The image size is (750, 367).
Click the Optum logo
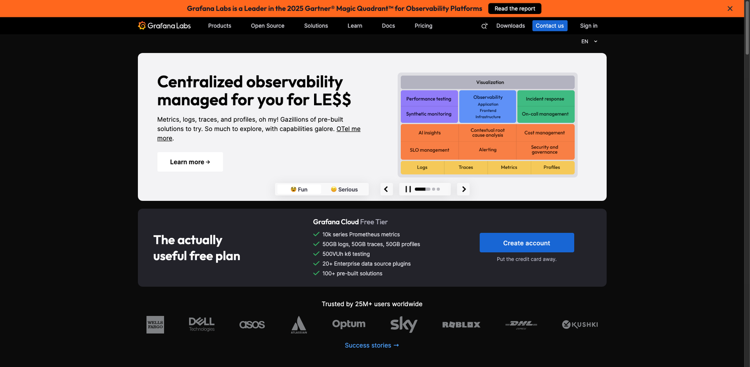(349, 324)
